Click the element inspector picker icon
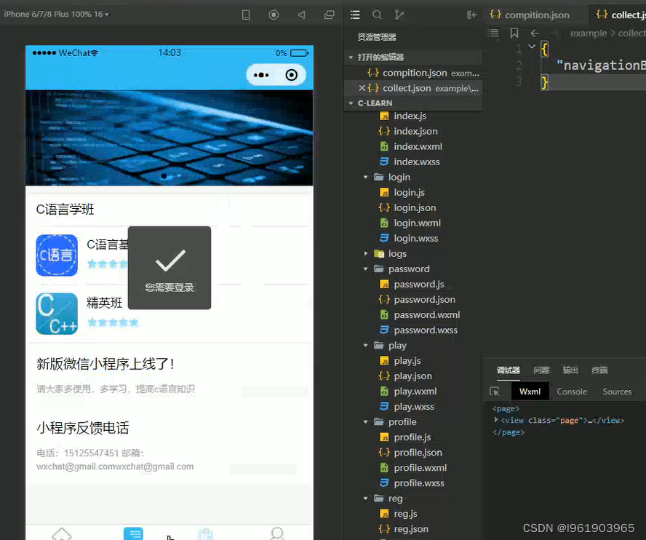 495,392
